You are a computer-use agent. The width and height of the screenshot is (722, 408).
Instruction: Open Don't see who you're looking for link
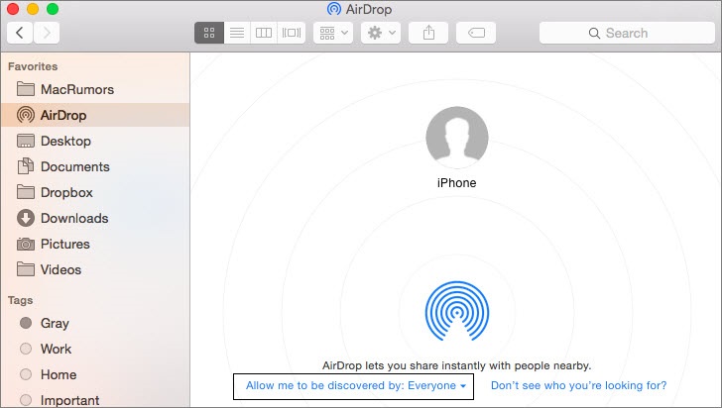pyautogui.click(x=579, y=385)
